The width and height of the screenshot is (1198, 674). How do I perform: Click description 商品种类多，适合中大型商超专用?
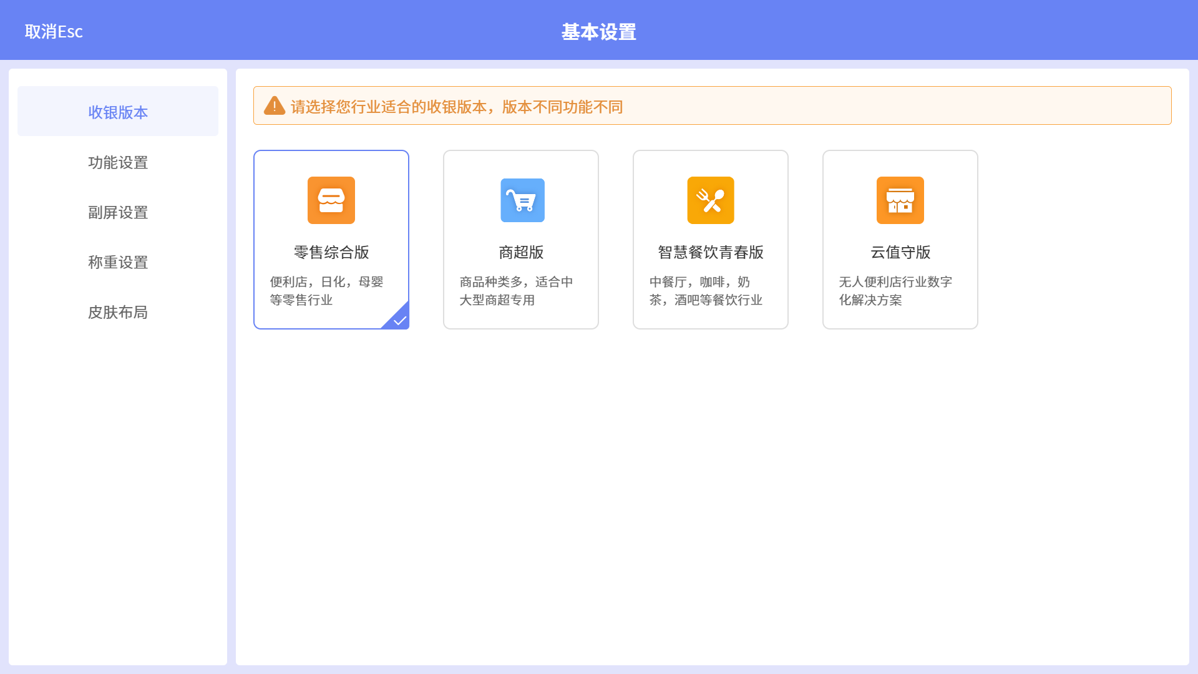tap(517, 291)
